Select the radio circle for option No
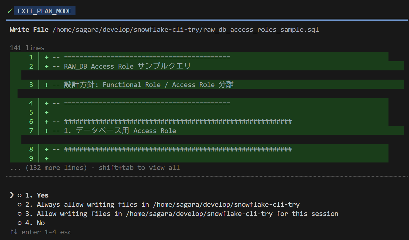Screen dimensions: 409x240 pos(20,223)
